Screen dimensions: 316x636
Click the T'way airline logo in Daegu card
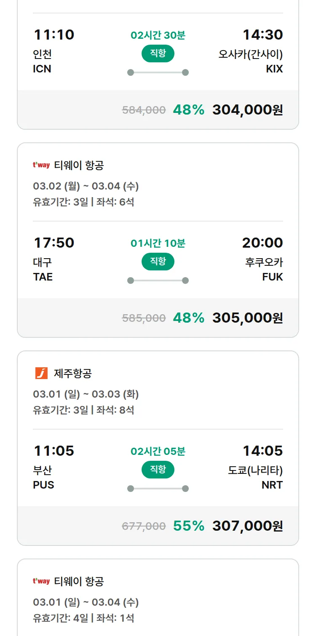(41, 165)
